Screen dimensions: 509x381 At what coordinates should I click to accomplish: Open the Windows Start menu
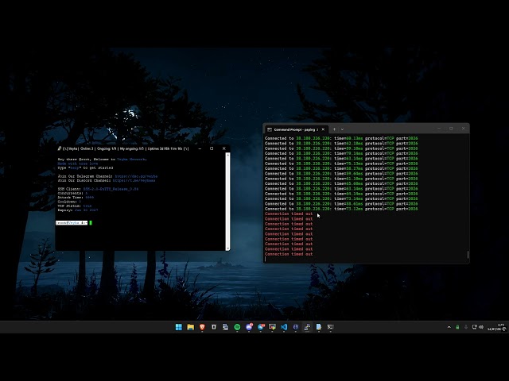pos(178,327)
